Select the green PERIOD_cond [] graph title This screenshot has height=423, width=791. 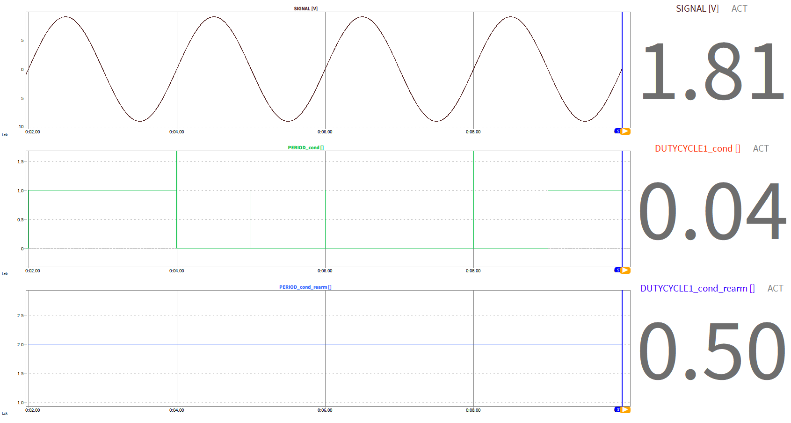[x=305, y=147]
